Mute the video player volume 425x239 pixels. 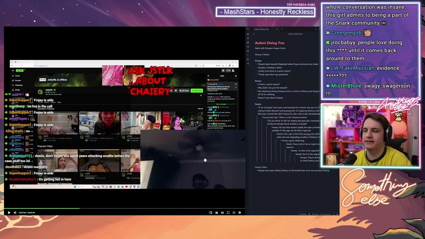point(15,212)
